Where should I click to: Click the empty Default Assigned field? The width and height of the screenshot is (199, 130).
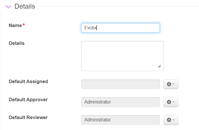pos(120,84)
